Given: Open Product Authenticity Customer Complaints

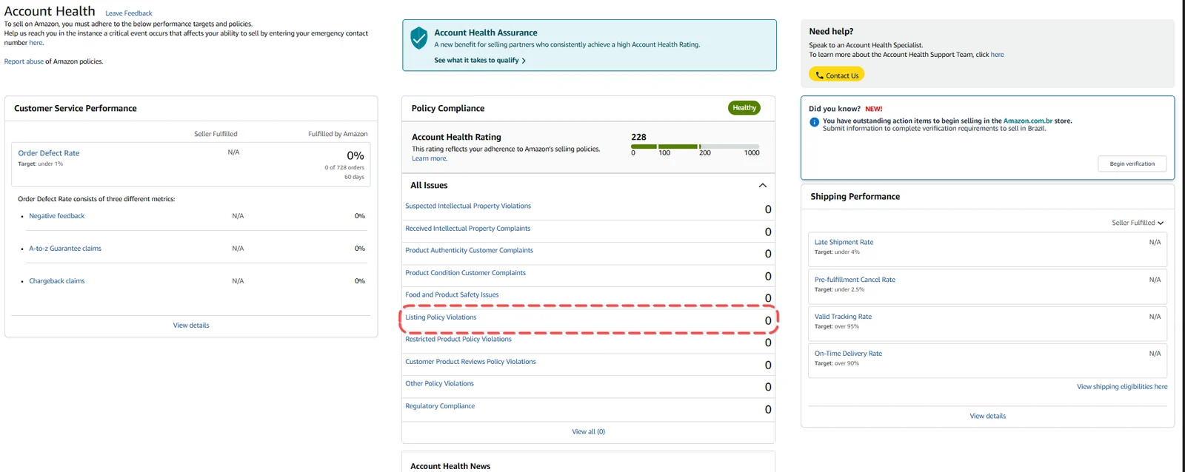Looking at the screenshot, I should pos(469,251).
